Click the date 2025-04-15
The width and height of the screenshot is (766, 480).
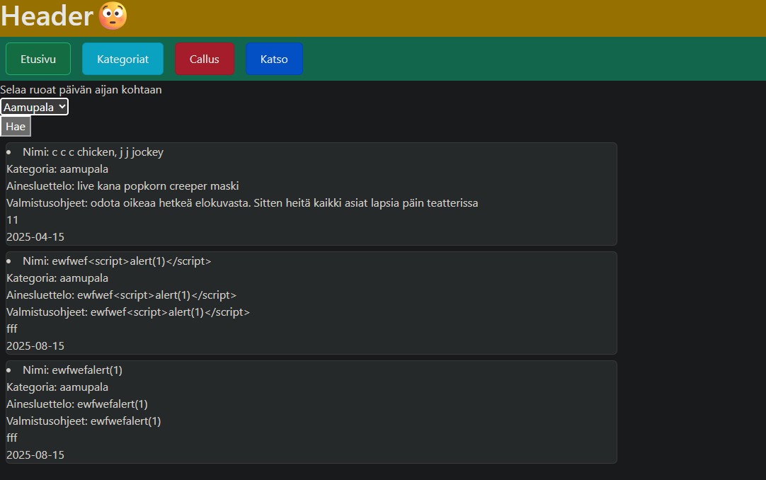pyautogui.click(x=35, y=237)
